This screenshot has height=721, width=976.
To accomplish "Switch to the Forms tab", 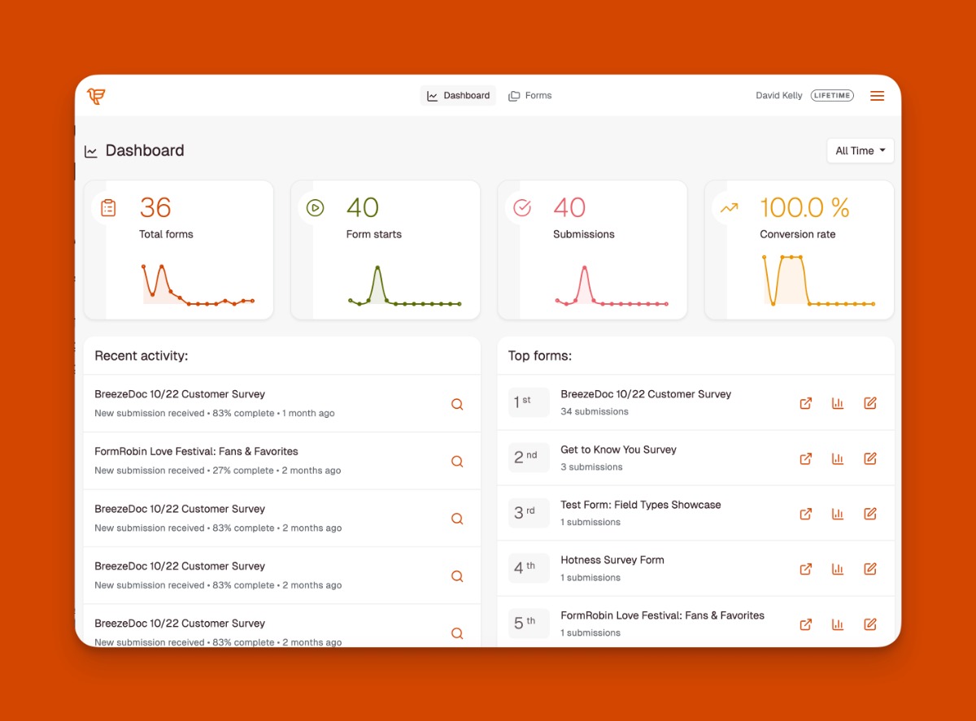I will (x=530, y=96).
